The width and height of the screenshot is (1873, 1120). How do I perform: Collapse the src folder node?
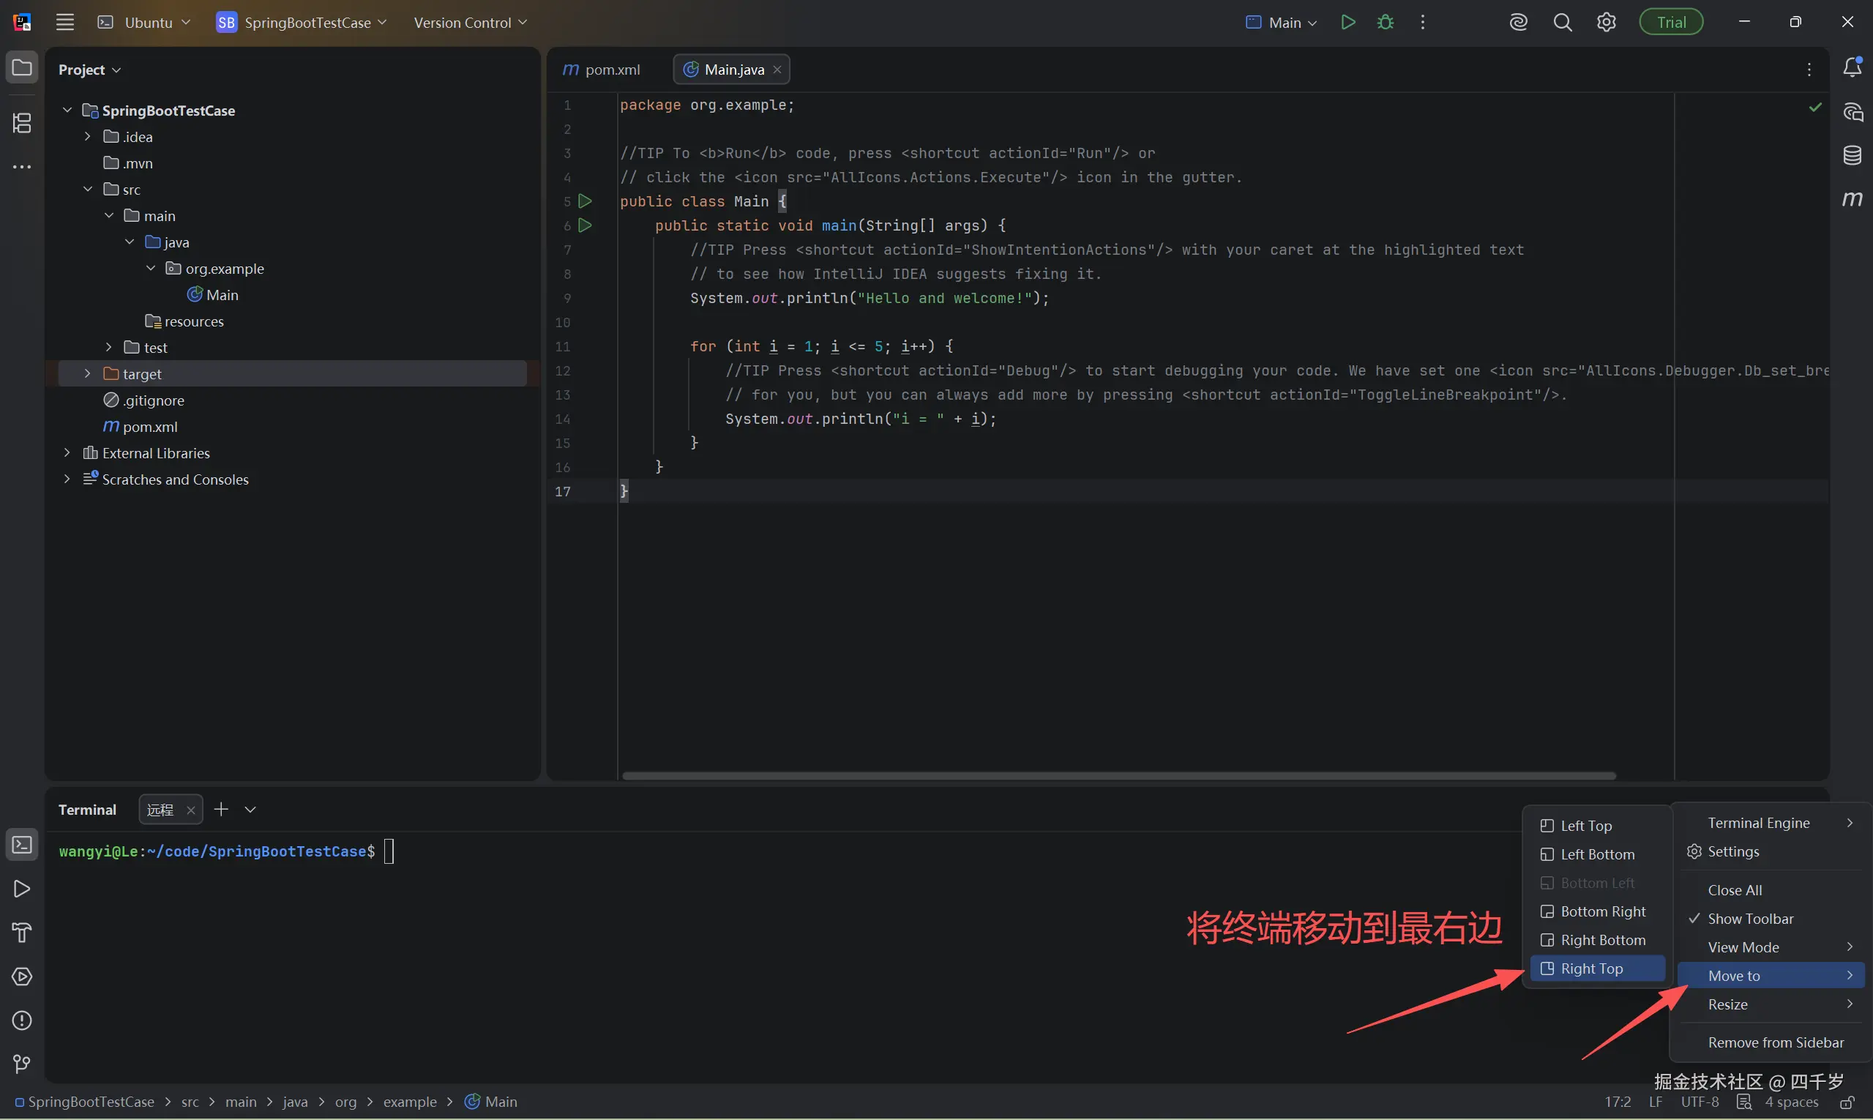[88, 190]
